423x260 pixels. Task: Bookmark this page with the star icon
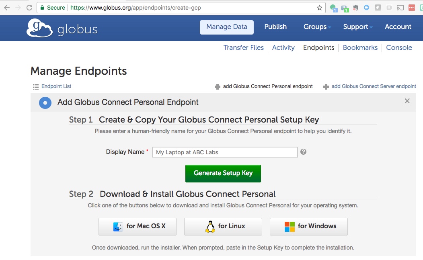click(x=320, y=8)
